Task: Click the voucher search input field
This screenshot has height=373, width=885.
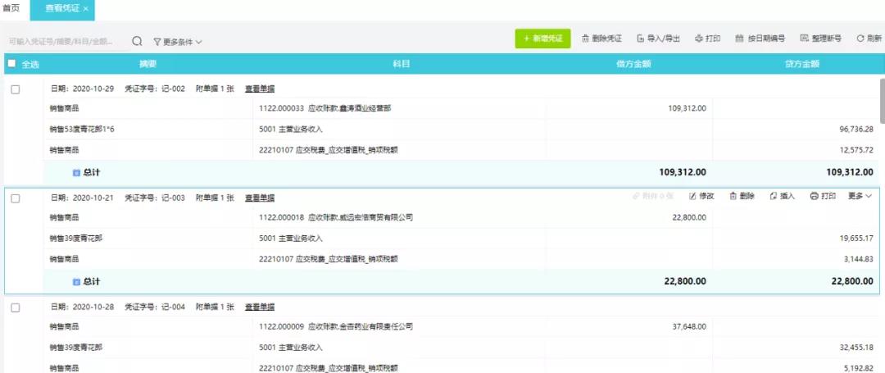Action: (x=66, y=41)
